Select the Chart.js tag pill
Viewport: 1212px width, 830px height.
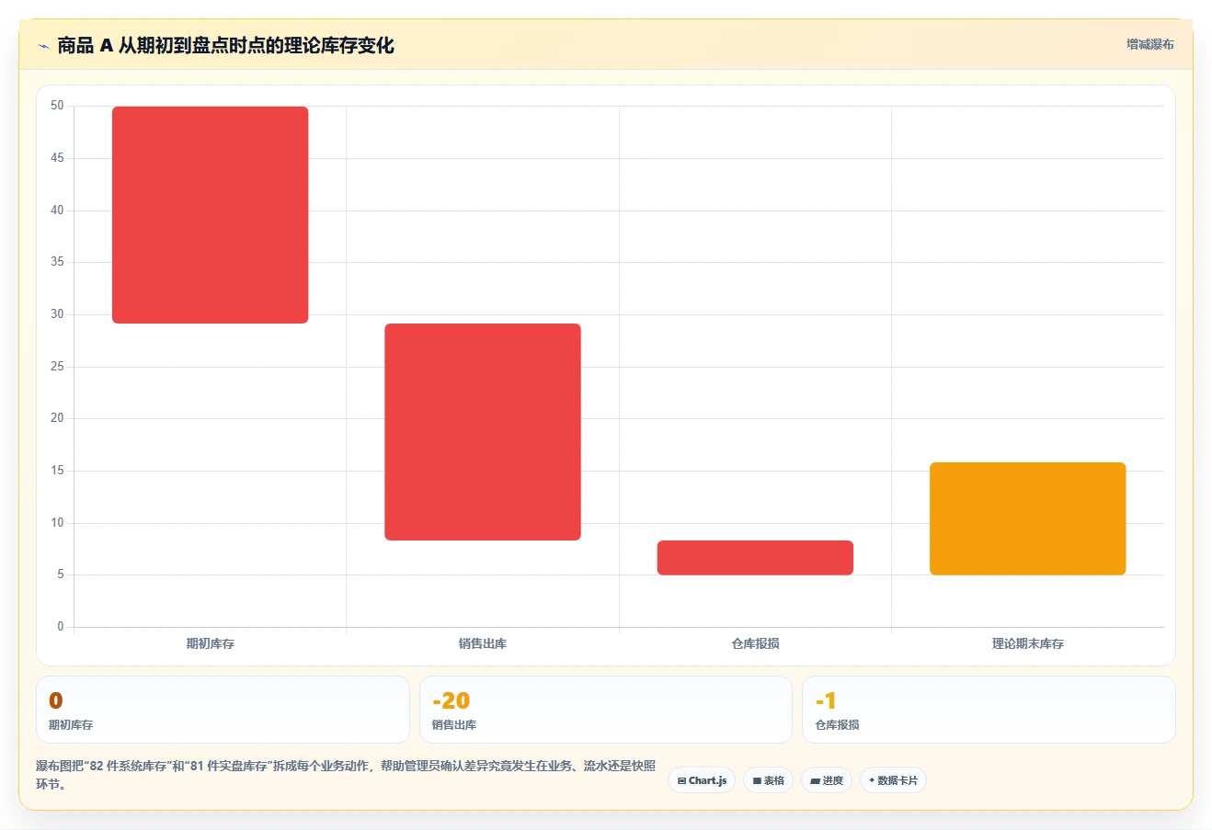(x=702, y=780)
